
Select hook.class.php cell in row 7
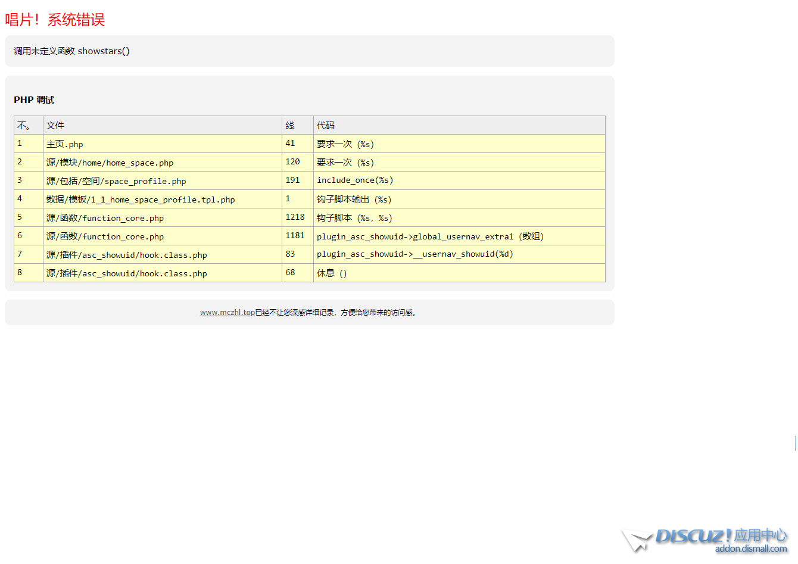pyautogui.click(x=163, y=254)
